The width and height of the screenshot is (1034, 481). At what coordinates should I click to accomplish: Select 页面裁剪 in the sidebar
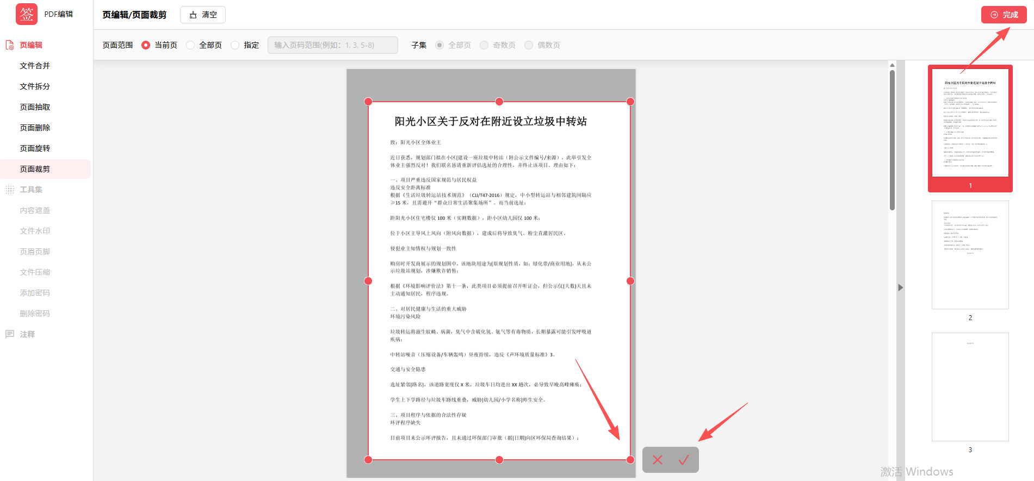[46, 169]
